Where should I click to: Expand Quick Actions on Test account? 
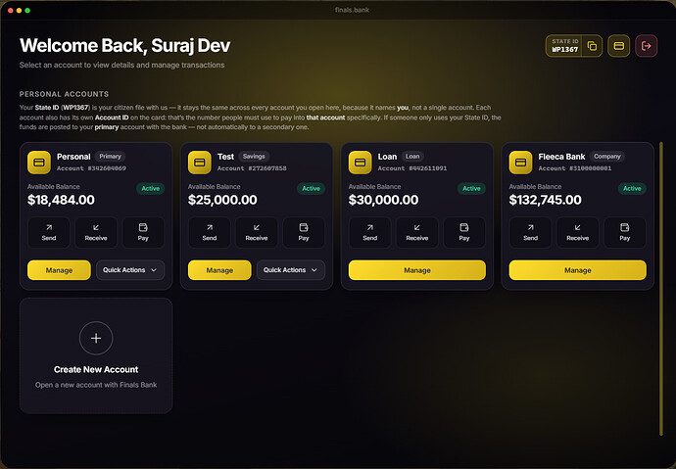291,270
